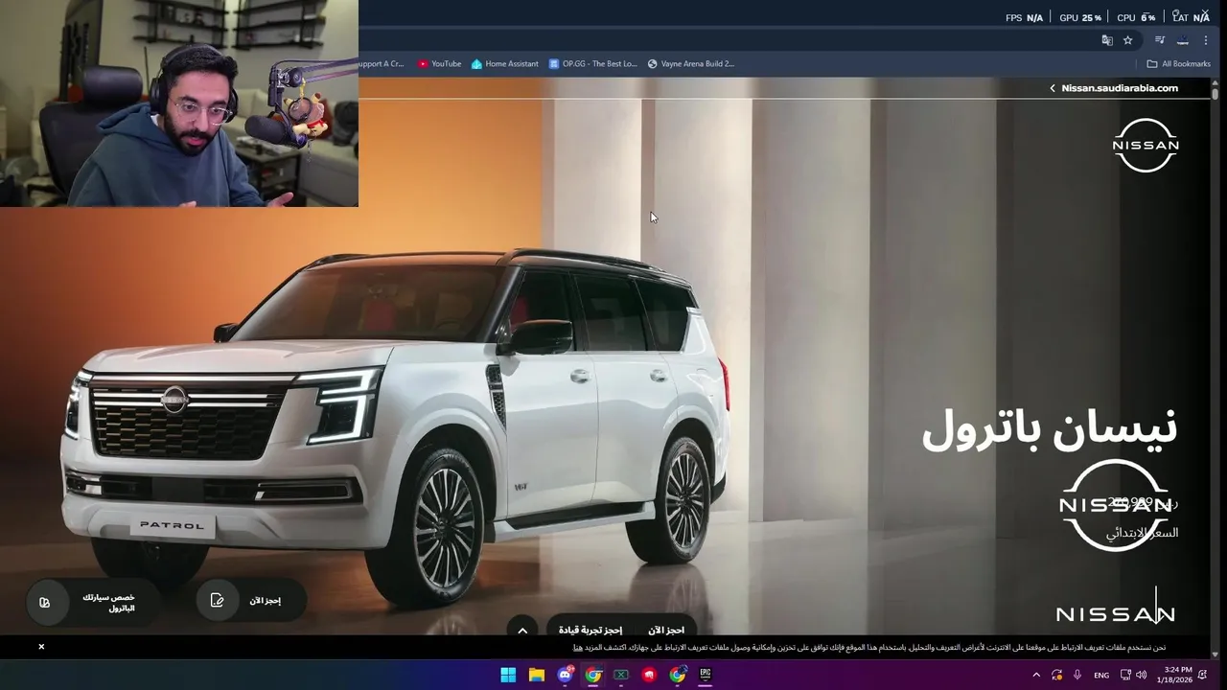Open Discord from the taskbar
Viewport: 1227px width, 690px height.
pos(565,675)
